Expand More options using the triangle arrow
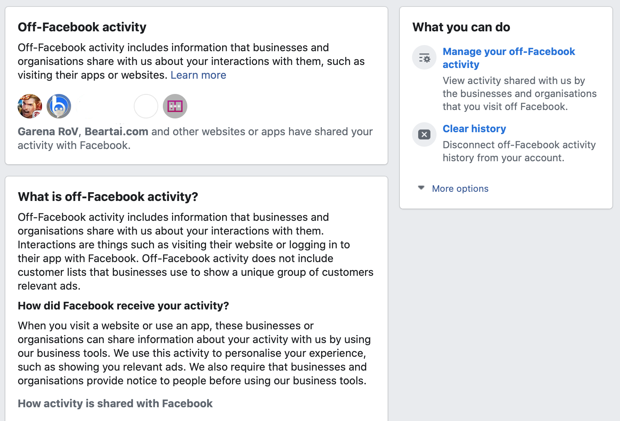 click(x=421, y=188)
